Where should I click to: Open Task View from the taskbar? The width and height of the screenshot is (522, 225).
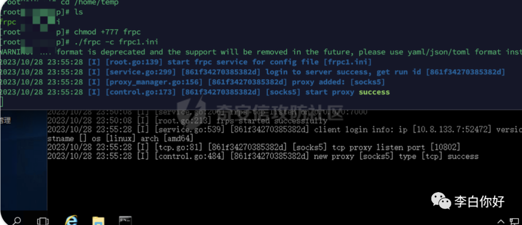pyautogui.click(x=43, y=221)
